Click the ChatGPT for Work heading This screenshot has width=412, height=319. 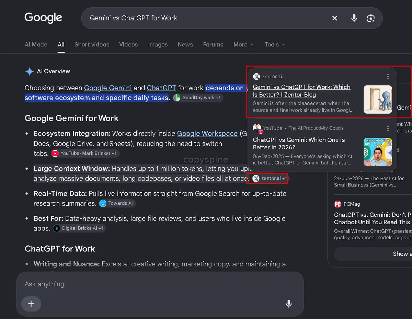click(60, 249)
